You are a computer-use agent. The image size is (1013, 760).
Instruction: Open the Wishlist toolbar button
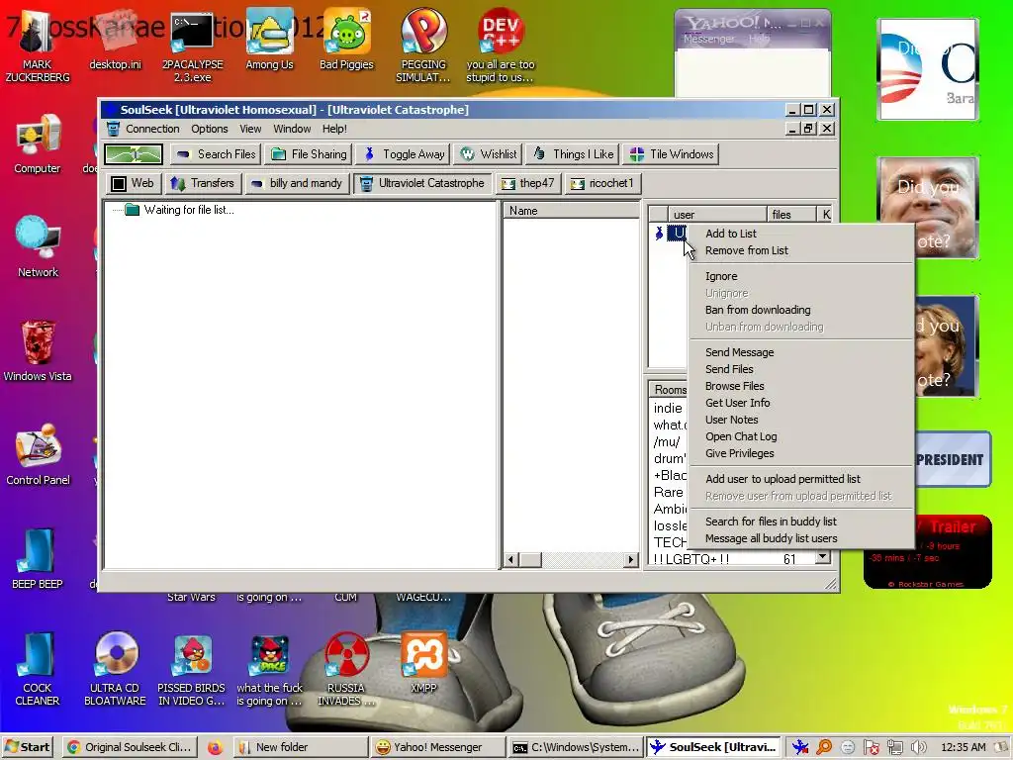tap(489, 154)
